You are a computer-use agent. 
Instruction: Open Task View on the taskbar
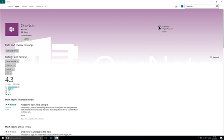[x=46, y=138]
